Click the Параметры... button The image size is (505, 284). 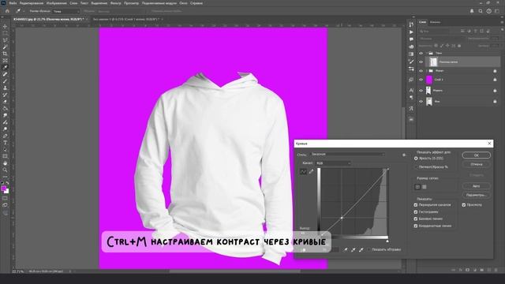point(477,195)
